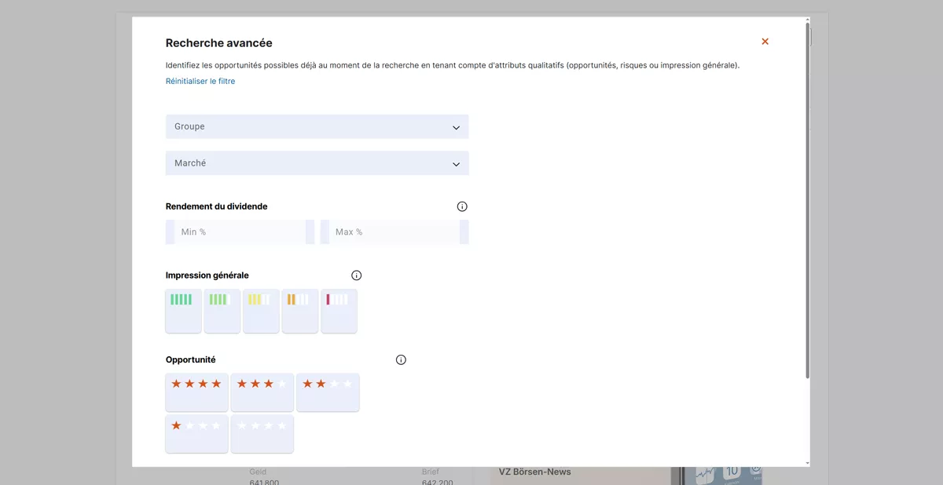Select two orange bars impression rating

[300, 311]
